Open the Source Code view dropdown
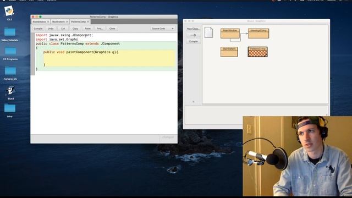 (163, 29)
